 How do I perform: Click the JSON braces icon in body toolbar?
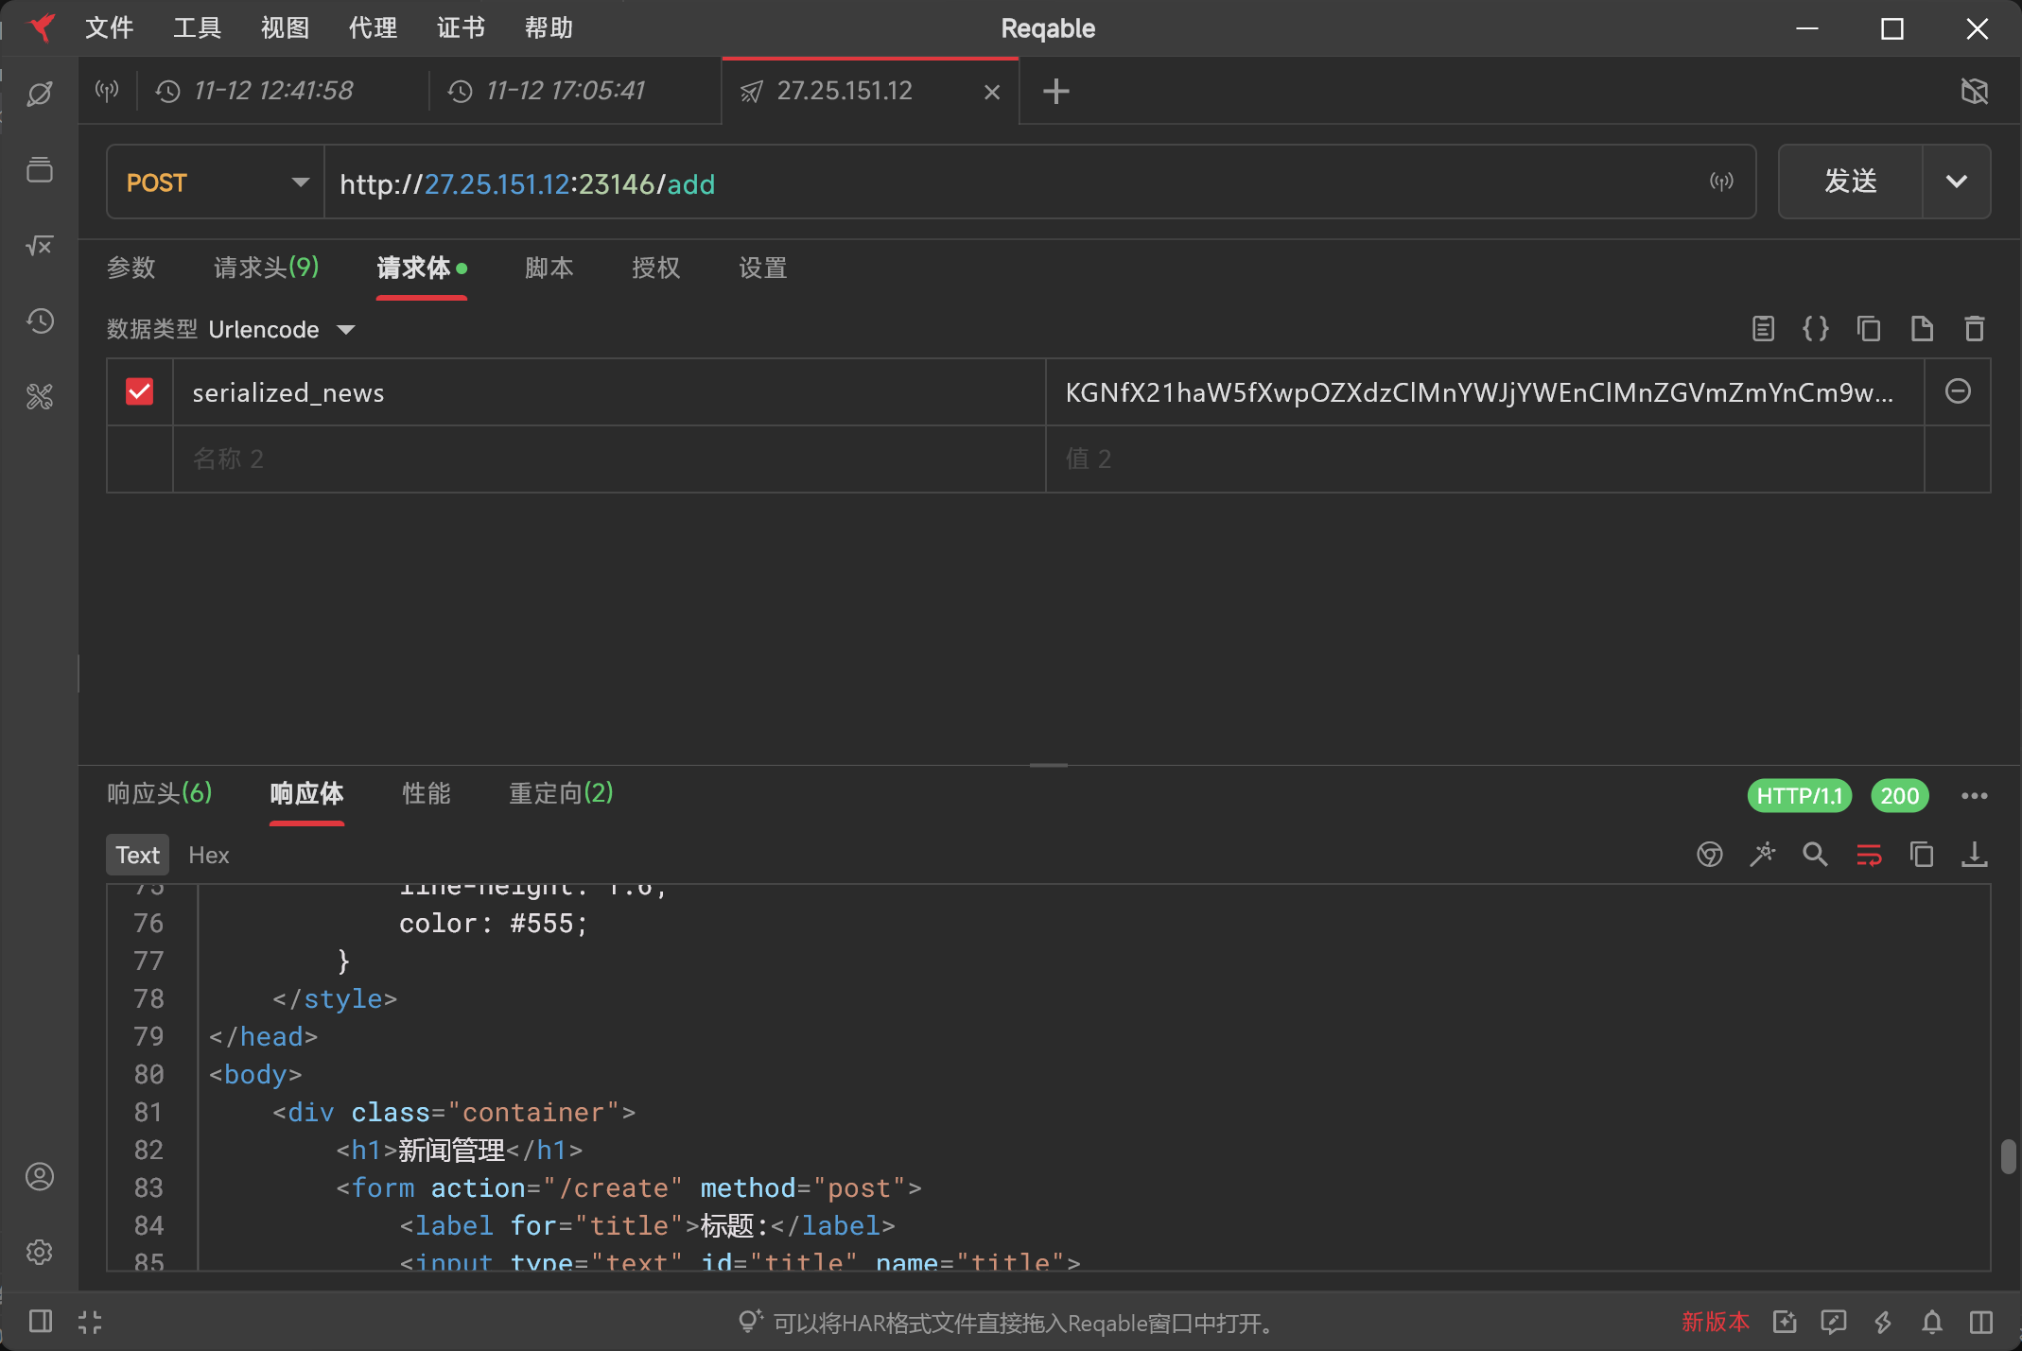1815,329
